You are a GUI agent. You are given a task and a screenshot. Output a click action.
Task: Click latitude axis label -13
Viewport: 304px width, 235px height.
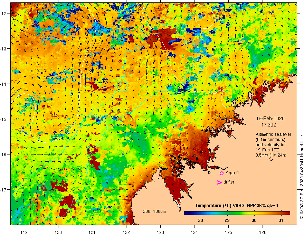click(x=4, y=49)
